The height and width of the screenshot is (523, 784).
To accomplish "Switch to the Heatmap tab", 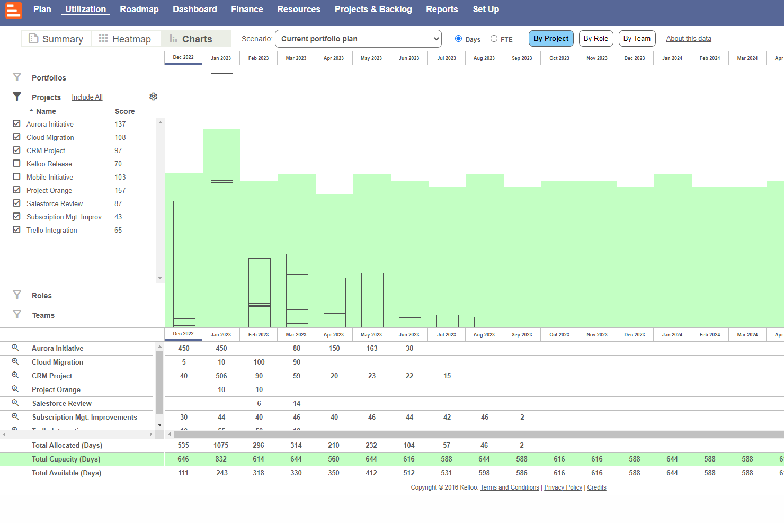I will point(126,39).
